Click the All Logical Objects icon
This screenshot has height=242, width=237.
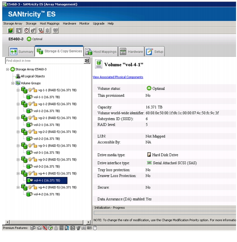18,76
